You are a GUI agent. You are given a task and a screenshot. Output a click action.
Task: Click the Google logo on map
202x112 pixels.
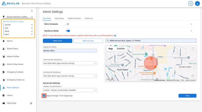[x=110, y=79]
